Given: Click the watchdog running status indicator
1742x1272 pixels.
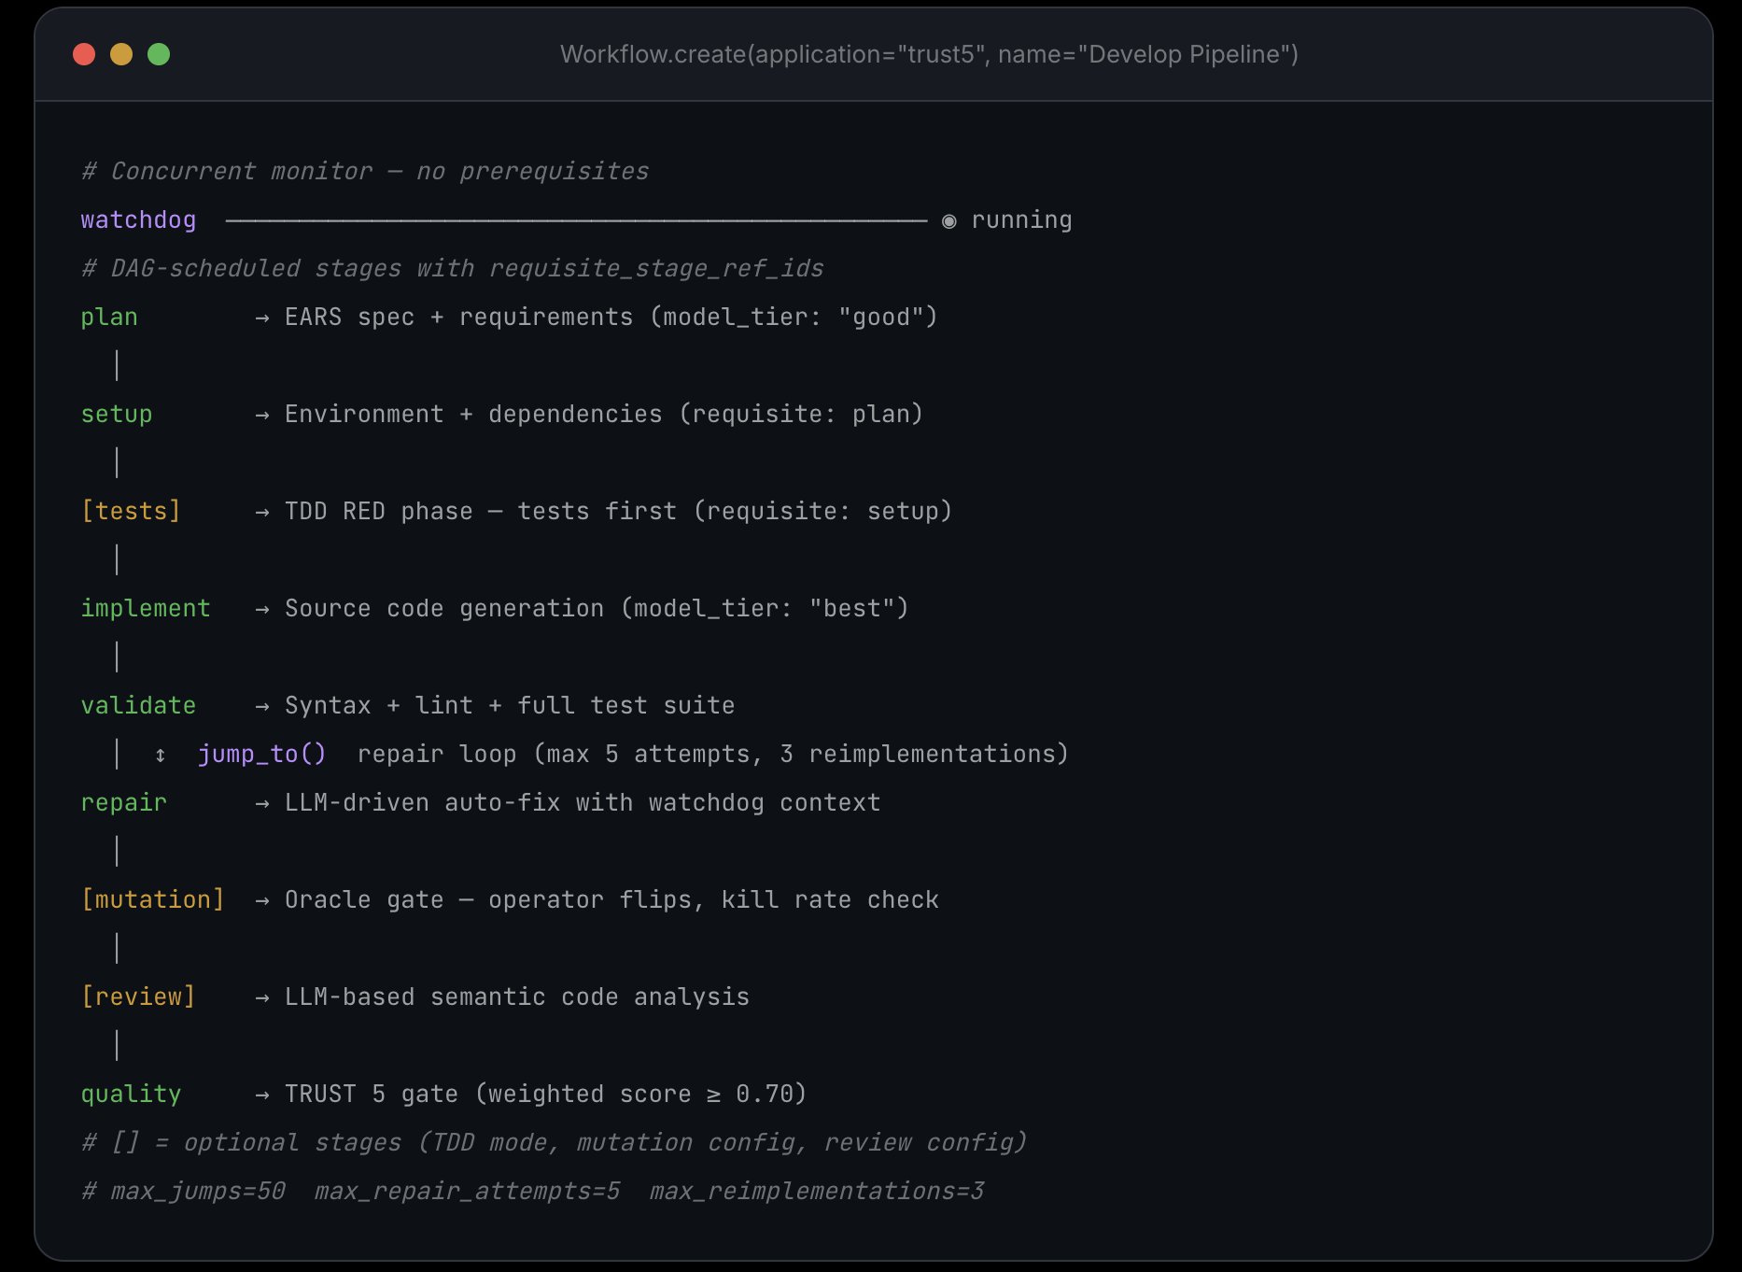Looking at the screenshot, I should point(948,221).
